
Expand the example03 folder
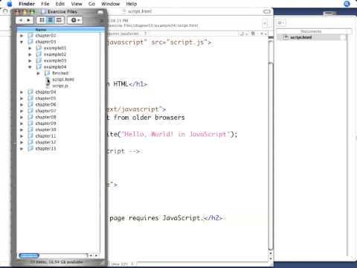tap(30, 61)
